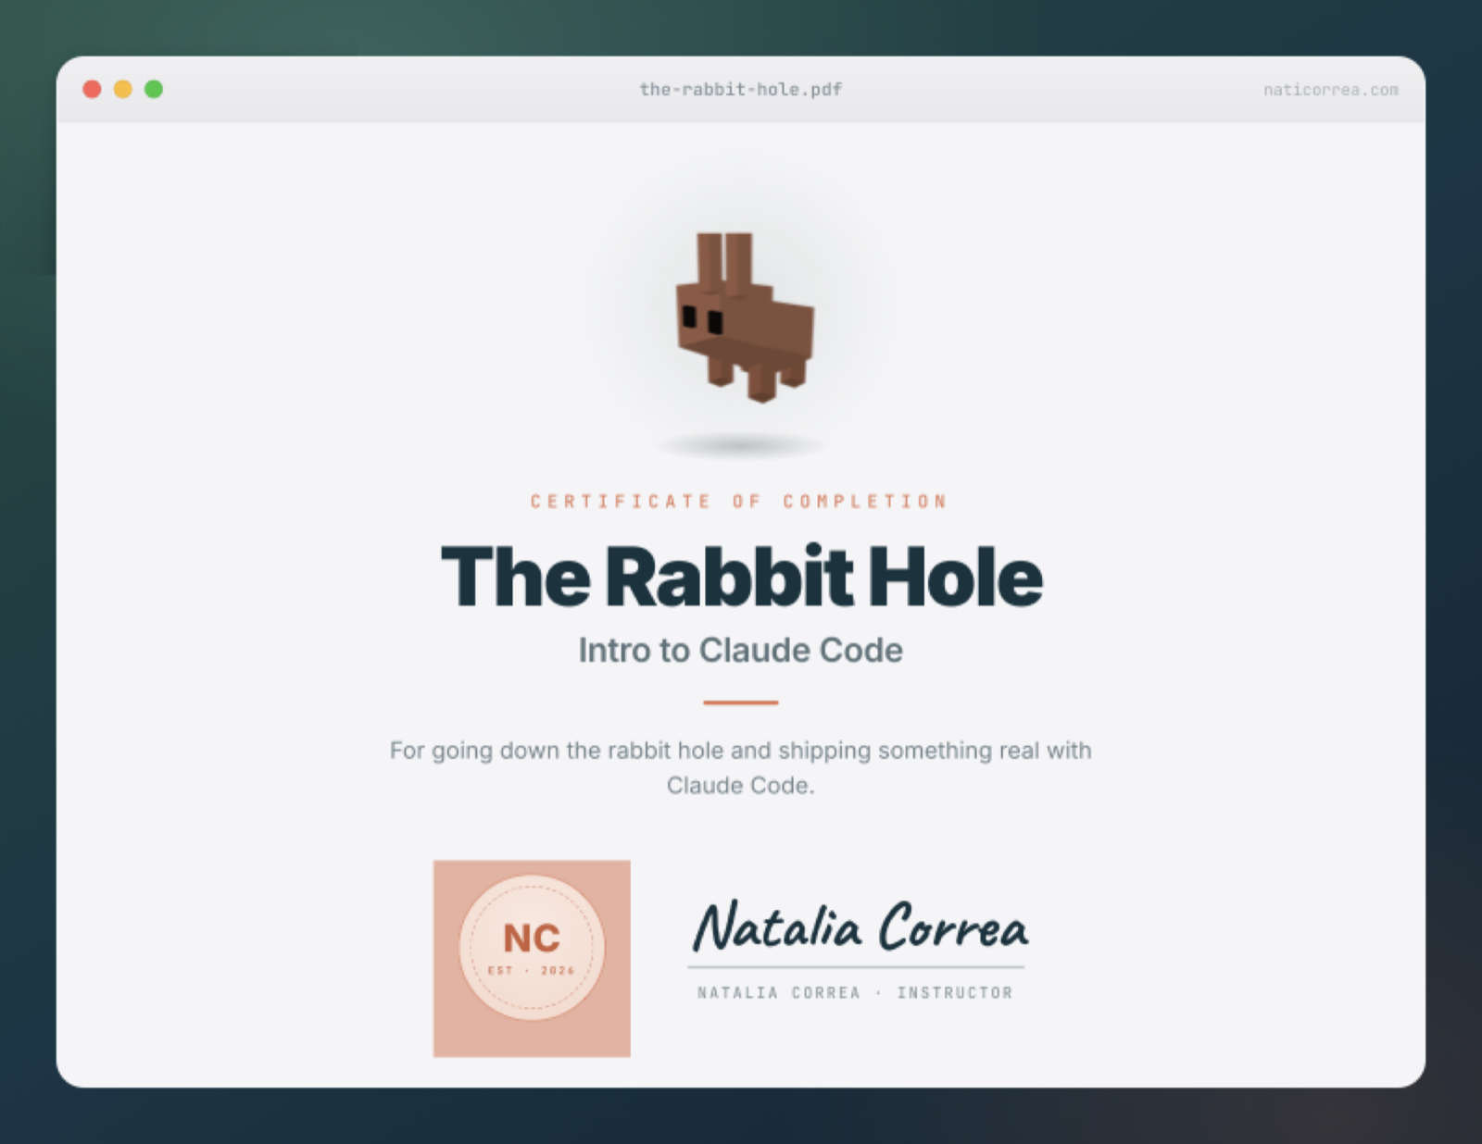This screenshot has height=1144, width=1482.
Task: Click the red close window button
Action: (92, 89)
